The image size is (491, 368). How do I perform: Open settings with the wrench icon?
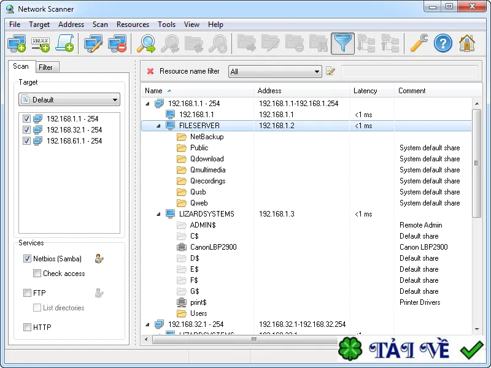419,43
